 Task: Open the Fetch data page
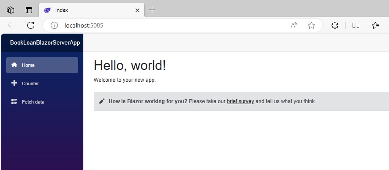tap(42, 102)
